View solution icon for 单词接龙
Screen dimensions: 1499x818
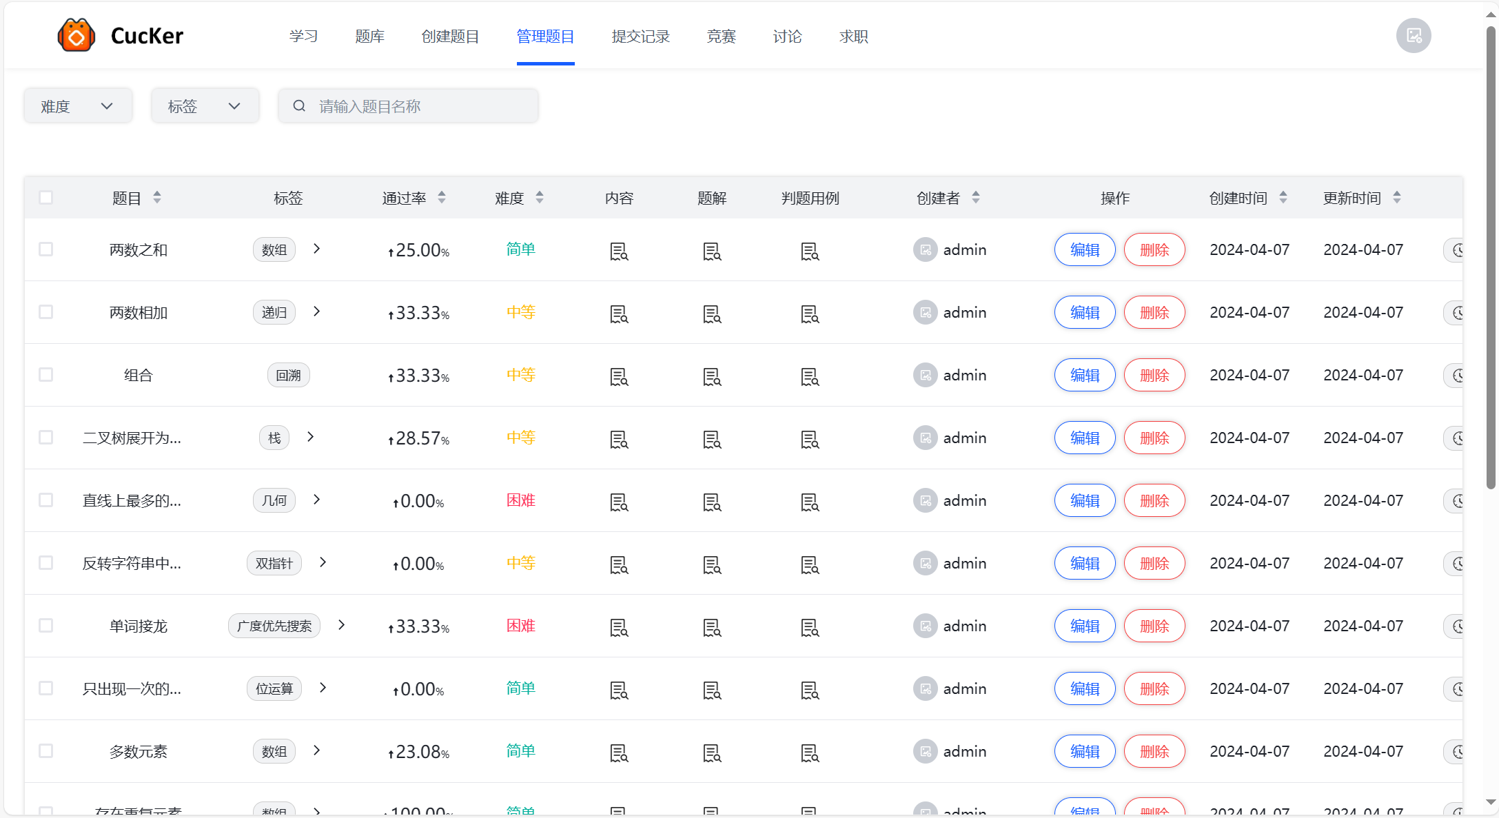click(712, 627)
